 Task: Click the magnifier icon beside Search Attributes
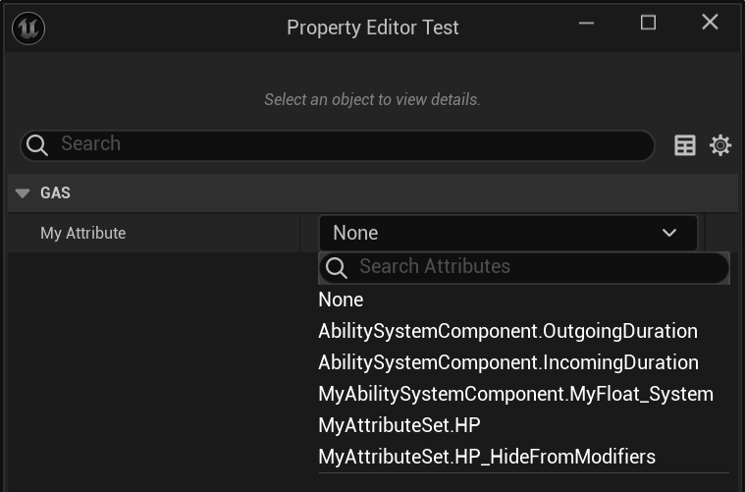(337, 267)
